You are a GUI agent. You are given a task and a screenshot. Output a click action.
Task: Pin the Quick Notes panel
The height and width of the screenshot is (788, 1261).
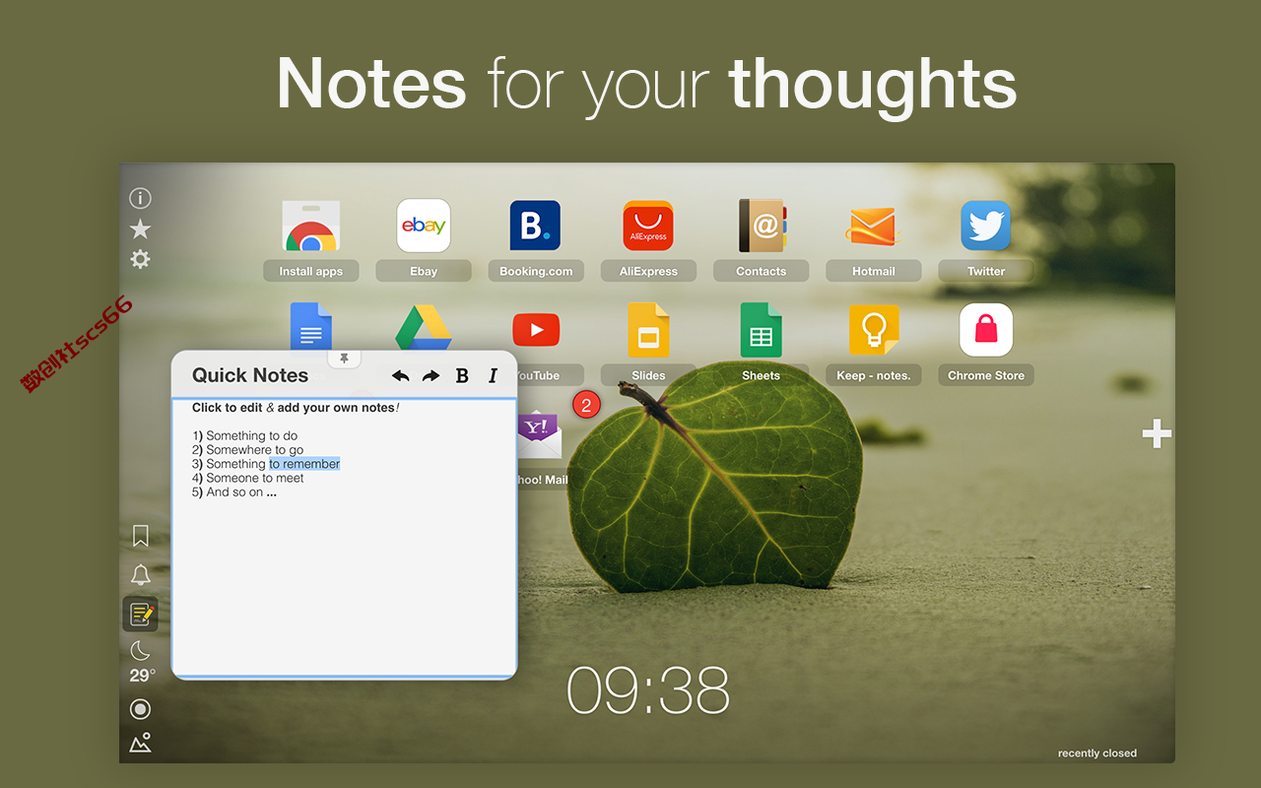pos(344,359)
